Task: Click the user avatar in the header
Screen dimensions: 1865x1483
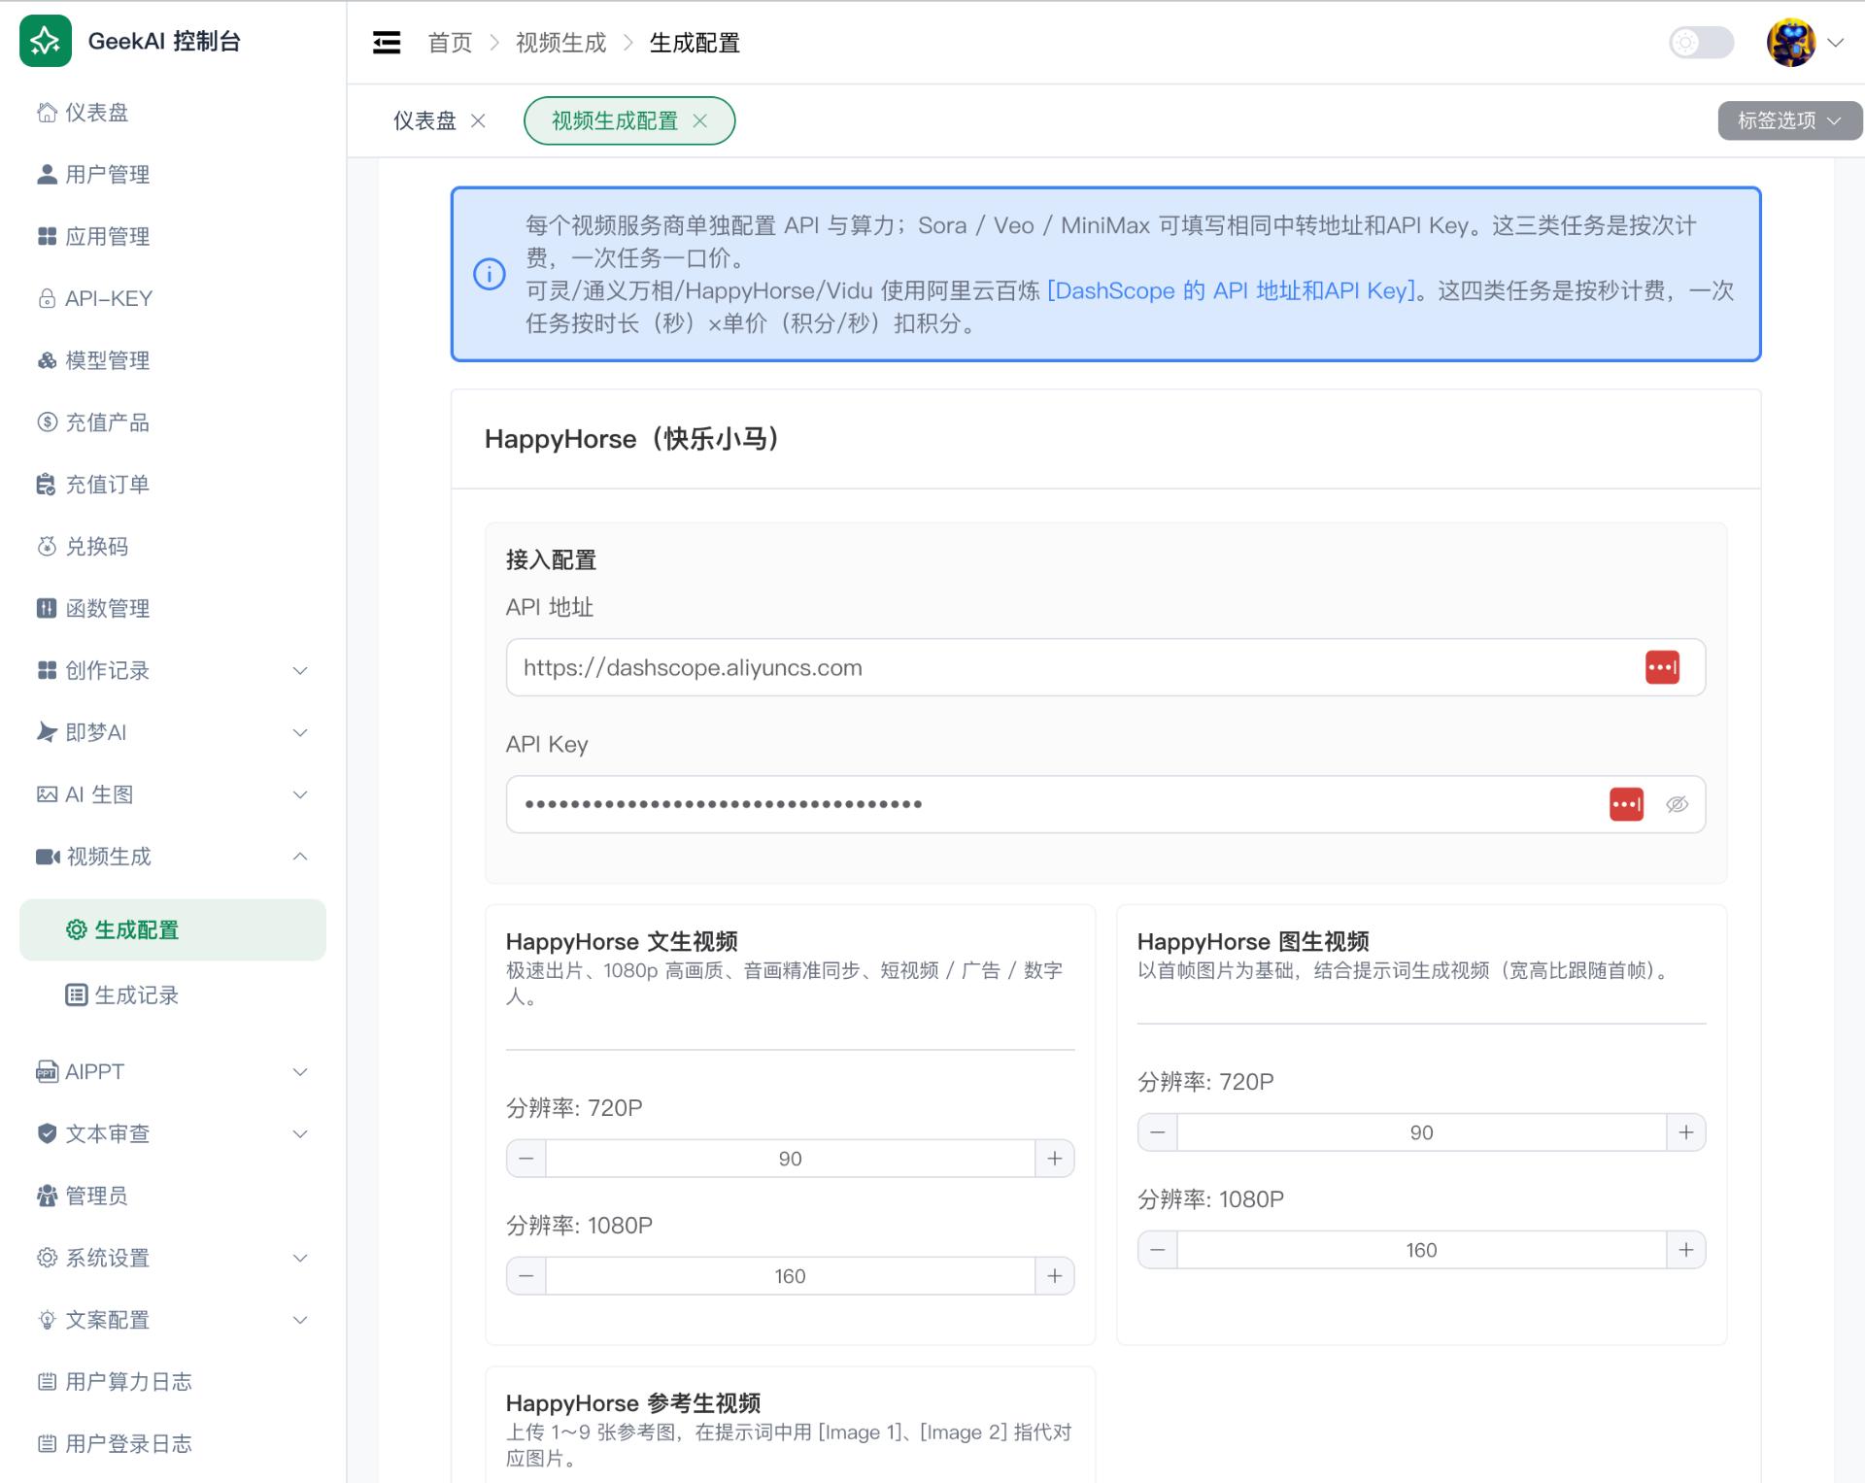Action: [x=1791, y=43]
